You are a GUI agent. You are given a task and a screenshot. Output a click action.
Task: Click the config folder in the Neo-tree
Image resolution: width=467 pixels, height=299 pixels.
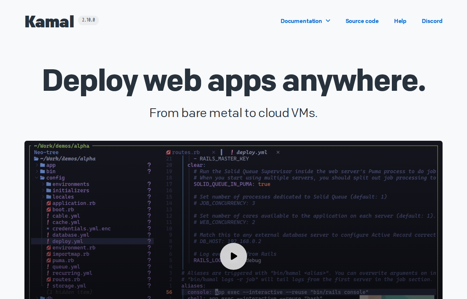coord(53,178)
